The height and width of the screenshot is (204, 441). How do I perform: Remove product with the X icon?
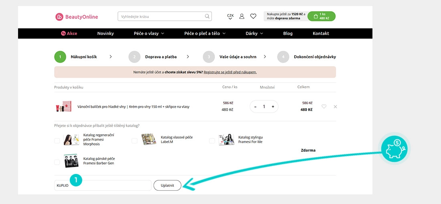[x=335, y=107]
